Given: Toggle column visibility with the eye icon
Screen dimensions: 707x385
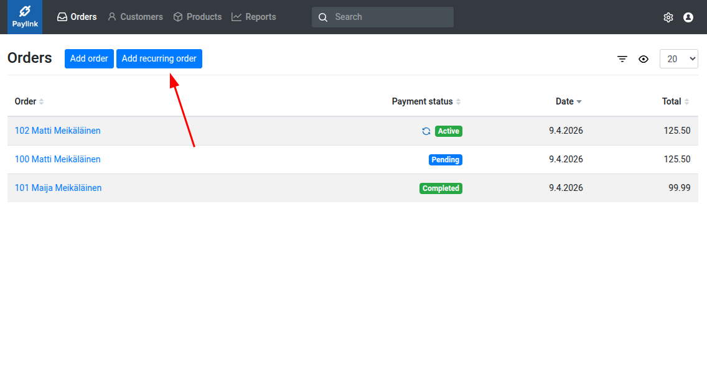Looking at the screenshot, I should pos(644,59).
